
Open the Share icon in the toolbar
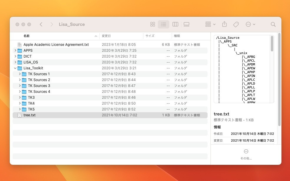[224, 24]
